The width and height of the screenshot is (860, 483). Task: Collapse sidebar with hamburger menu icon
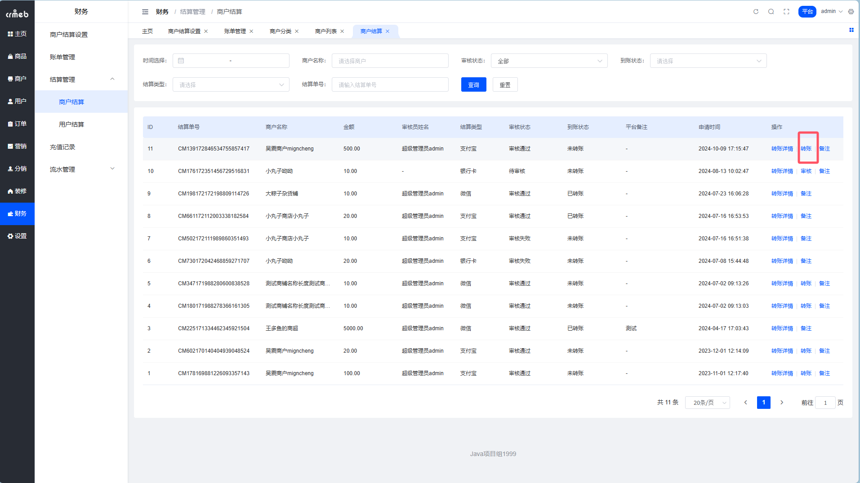coord(145,12)
